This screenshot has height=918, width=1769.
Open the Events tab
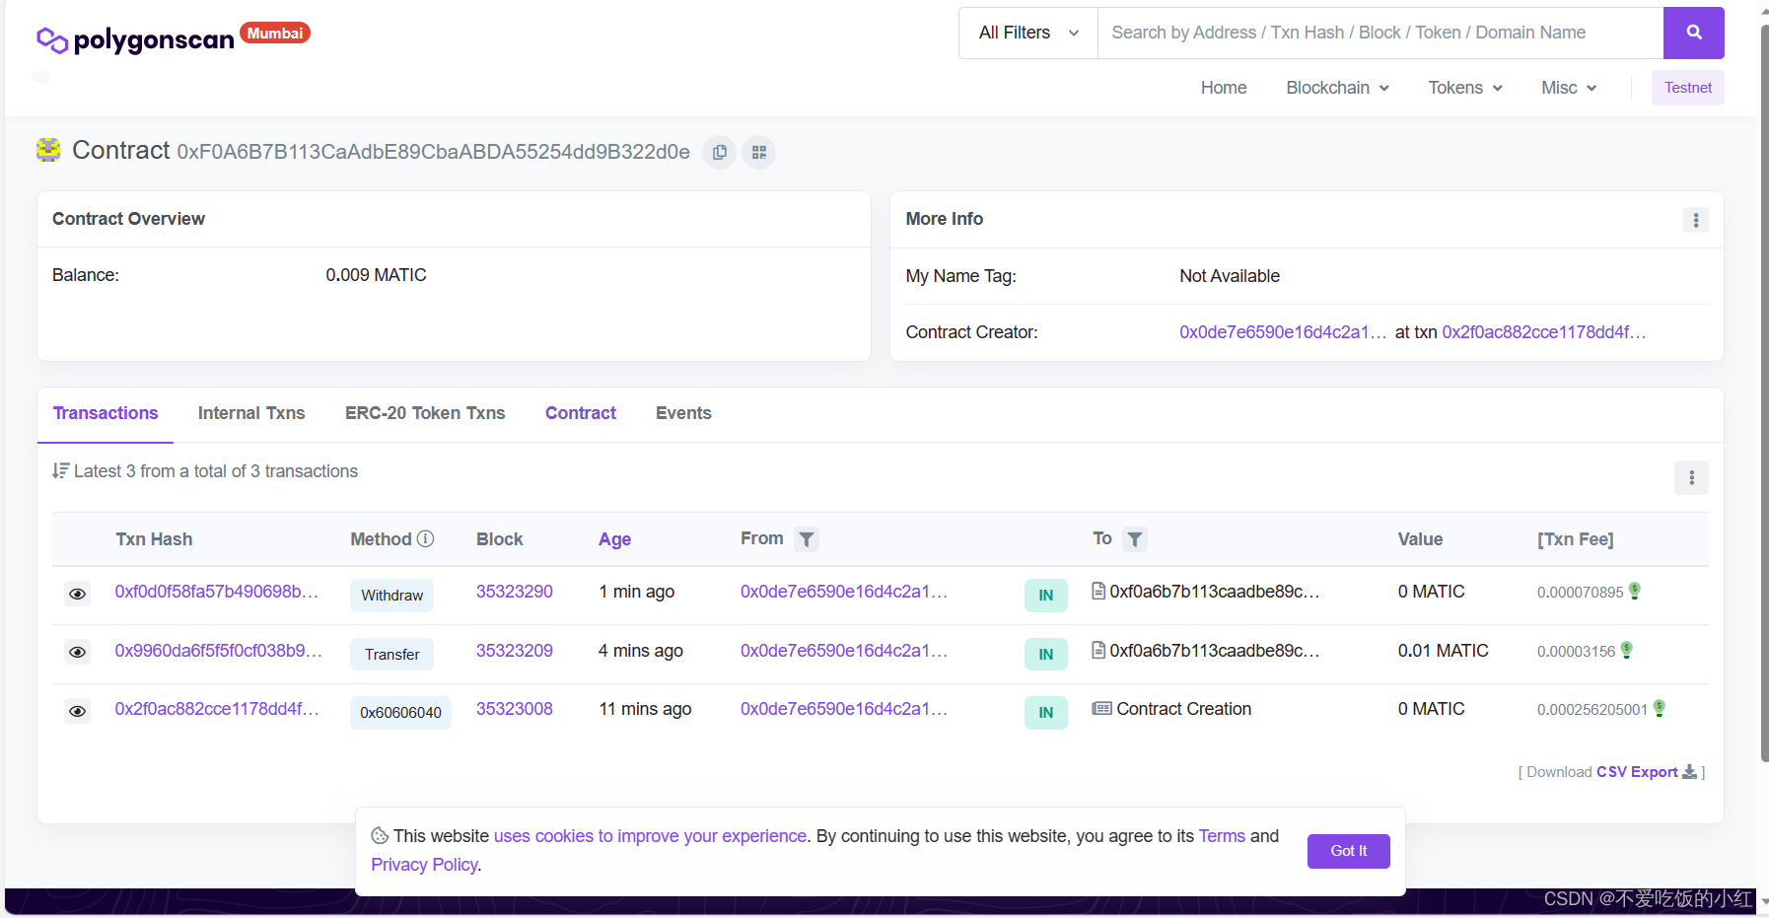click(683, 413)
